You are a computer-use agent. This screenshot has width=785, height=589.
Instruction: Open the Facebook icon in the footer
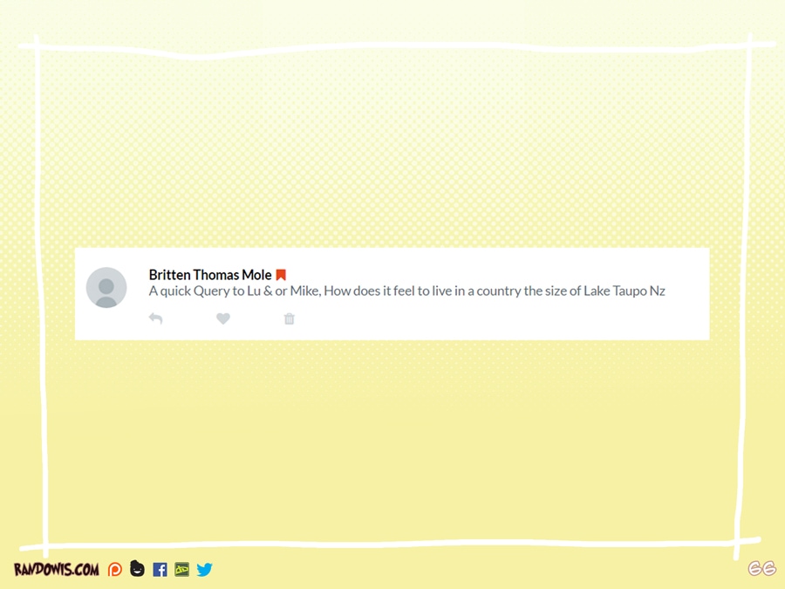click(x=160, y=570)
